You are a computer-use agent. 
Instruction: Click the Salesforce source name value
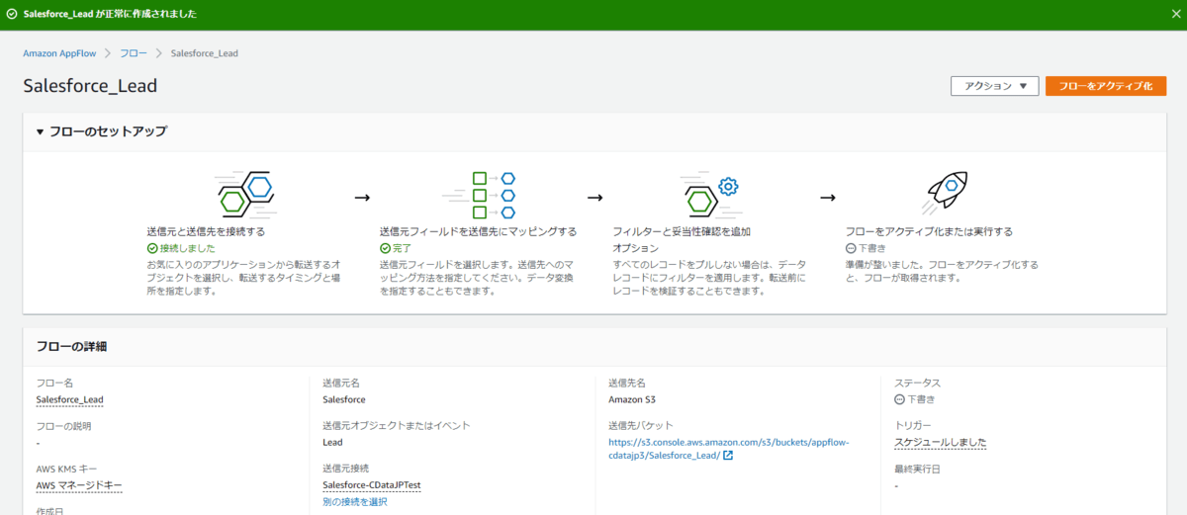coord(344,399)
